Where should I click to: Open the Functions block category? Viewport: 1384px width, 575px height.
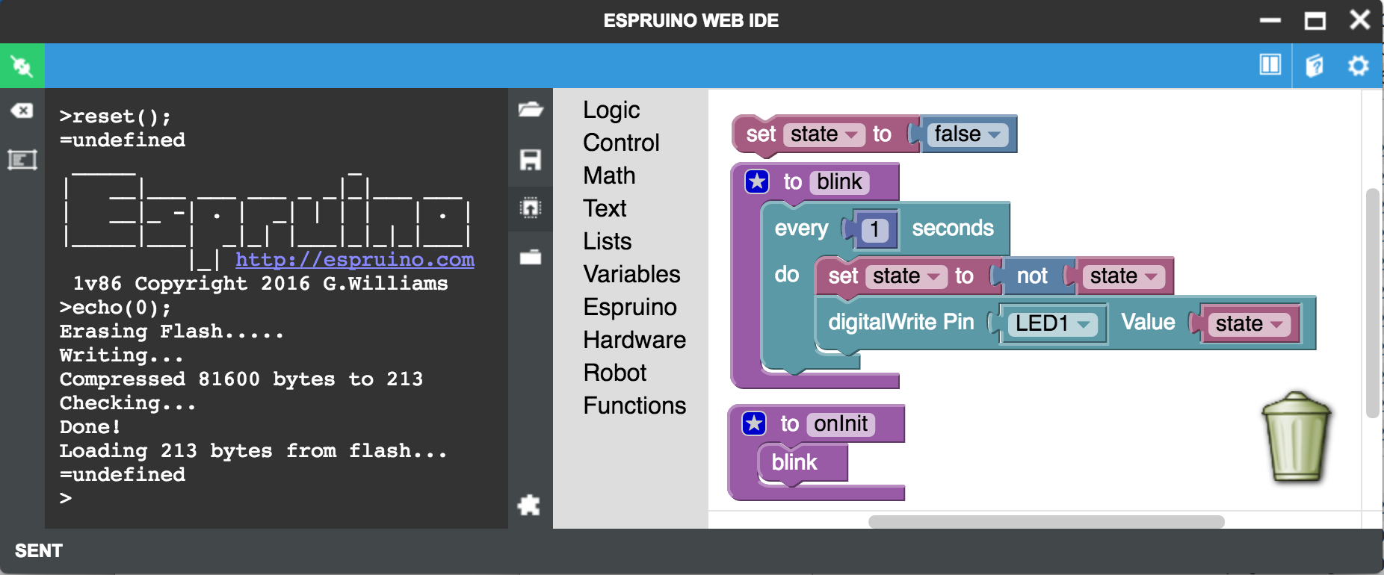pos(634,405)
